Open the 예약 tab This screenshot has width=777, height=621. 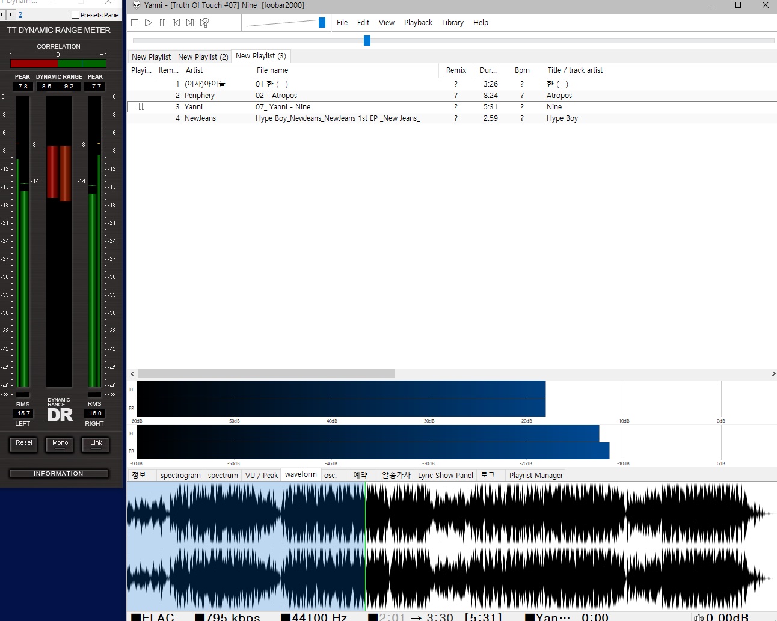[360, 475]
